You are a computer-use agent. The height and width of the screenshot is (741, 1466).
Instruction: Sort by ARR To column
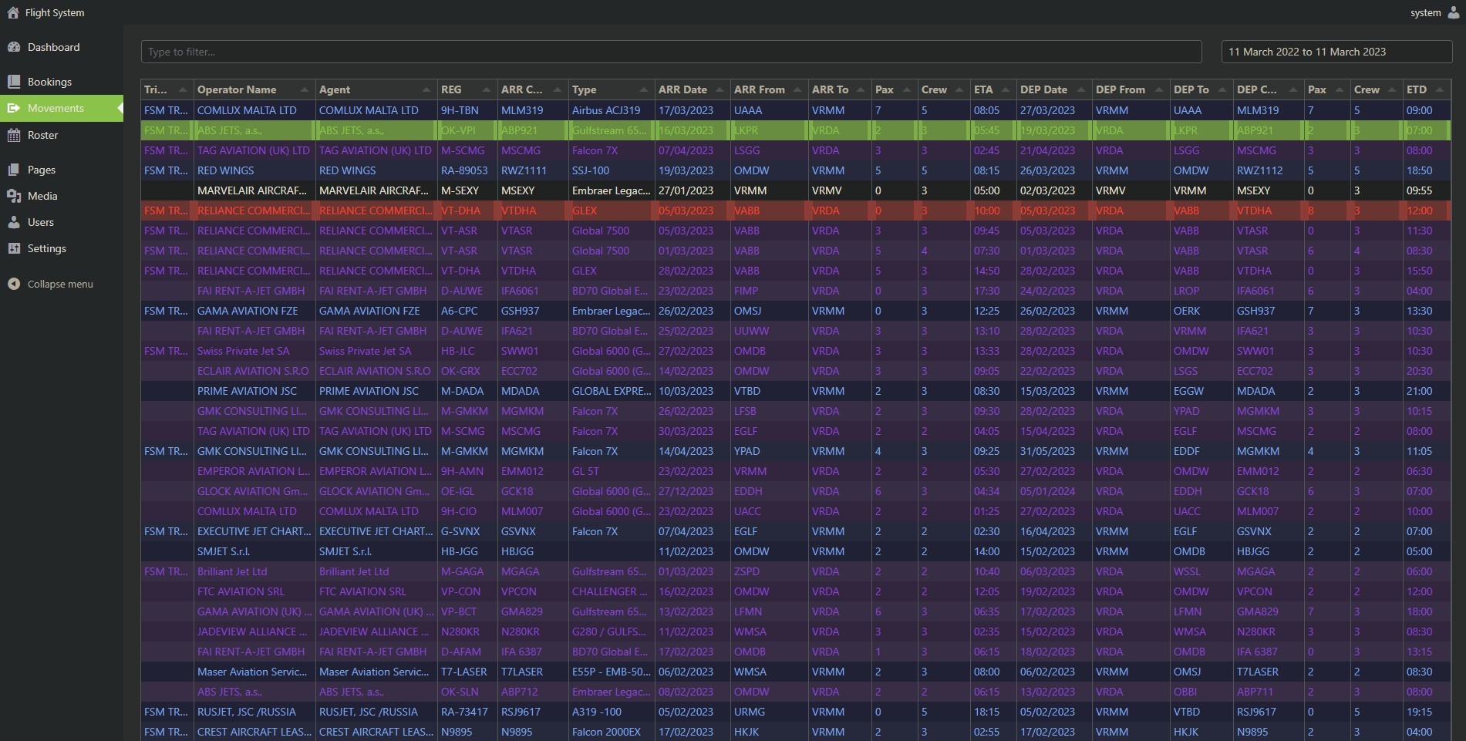point(839,89)
